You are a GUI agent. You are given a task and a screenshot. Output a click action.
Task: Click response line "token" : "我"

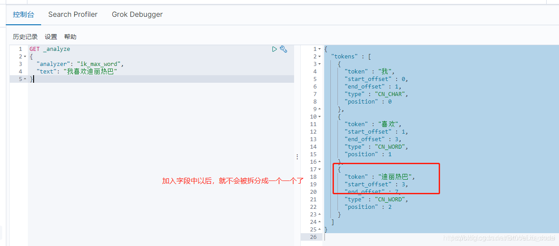click(x=370, y=72)
